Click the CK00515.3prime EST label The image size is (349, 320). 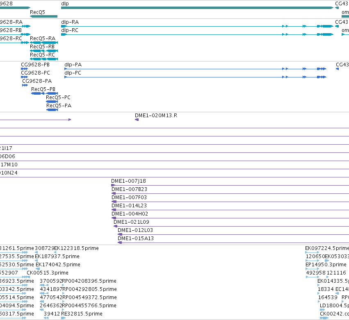pos(48,273)
